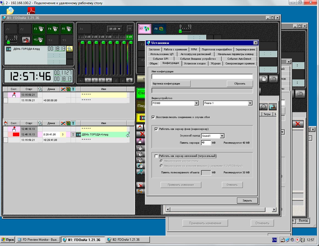319x246 pixels.
Task: Click the folder with tools icon
Action: (273, 107)
